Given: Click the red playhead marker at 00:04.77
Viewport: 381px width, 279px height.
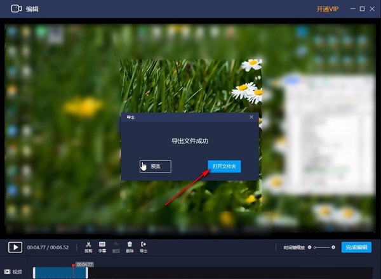Looking at the screenshot, I should [72, 265].
